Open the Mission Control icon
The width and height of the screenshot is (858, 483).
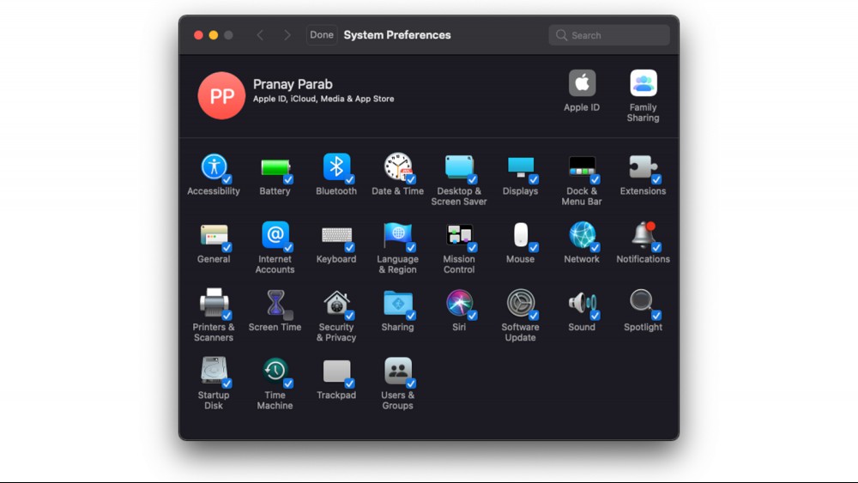coord(459,235)
